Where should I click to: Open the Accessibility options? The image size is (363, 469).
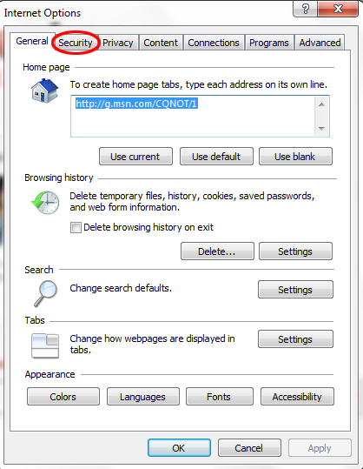point(297,397)
